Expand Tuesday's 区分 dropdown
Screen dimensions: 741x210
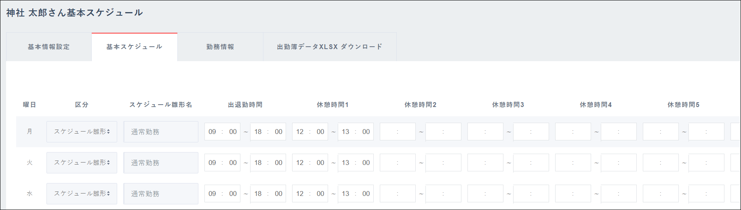[82, 163]
